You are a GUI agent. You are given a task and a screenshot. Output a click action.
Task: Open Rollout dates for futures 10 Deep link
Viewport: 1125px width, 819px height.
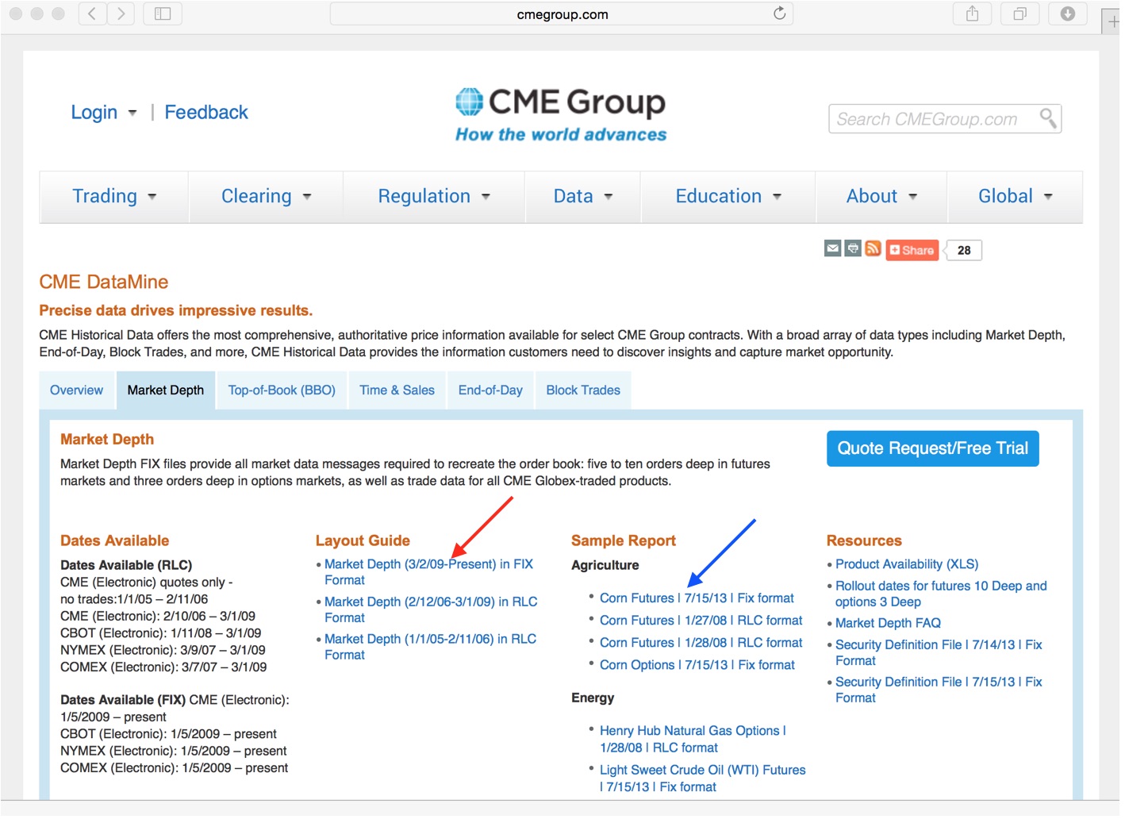click(941, 594)
